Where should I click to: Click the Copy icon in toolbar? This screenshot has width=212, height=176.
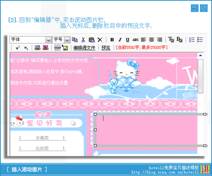click(x=75, y=40)
